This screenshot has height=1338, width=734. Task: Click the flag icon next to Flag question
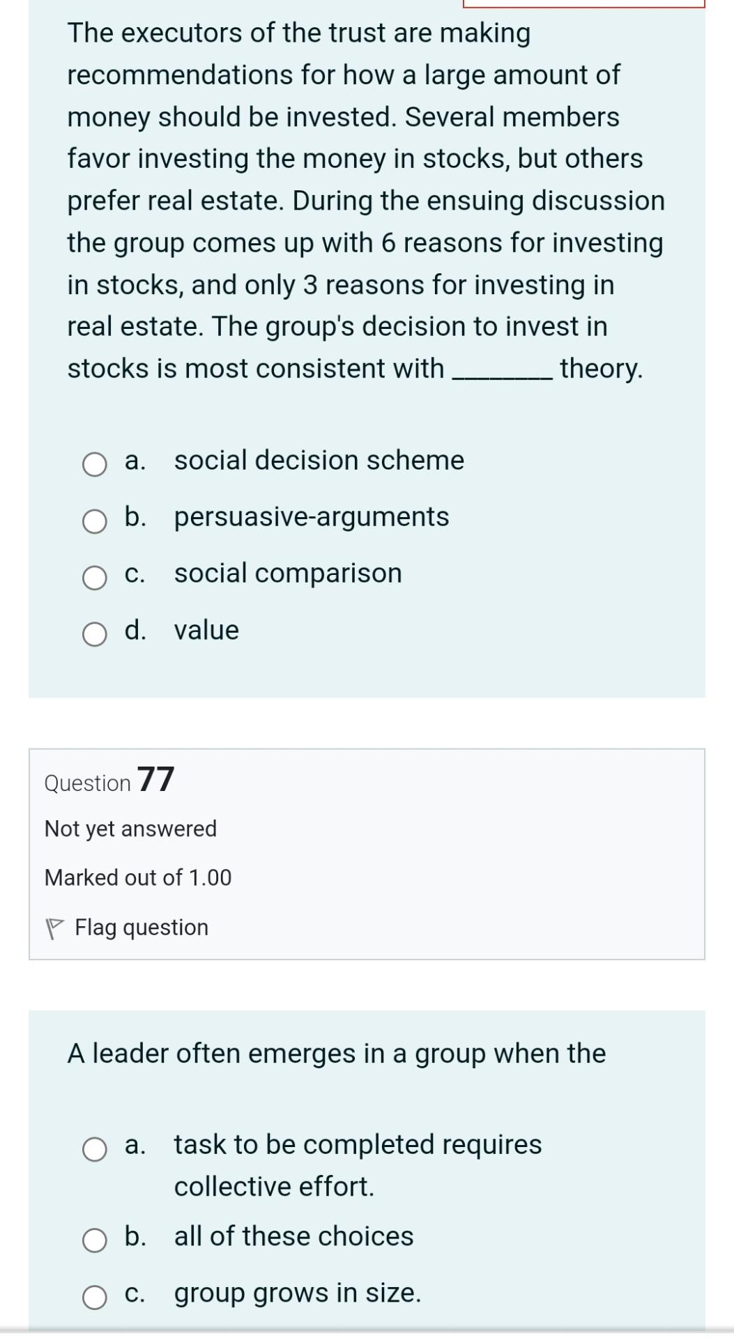[x=55, y=927]
